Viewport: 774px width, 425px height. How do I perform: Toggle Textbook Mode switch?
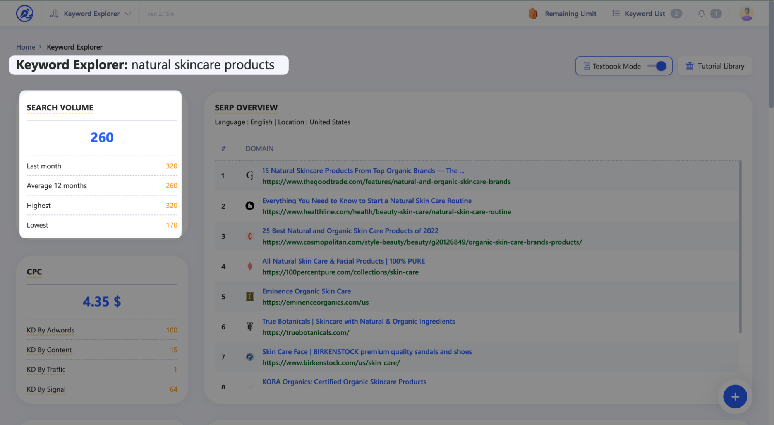click(657, 66)
